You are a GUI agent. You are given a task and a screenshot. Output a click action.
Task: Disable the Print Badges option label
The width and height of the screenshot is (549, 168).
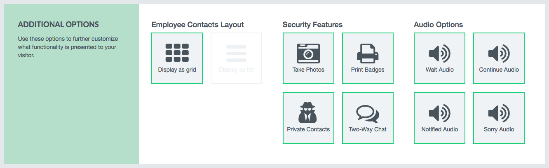pyautogui.click(x=368, y=70)
